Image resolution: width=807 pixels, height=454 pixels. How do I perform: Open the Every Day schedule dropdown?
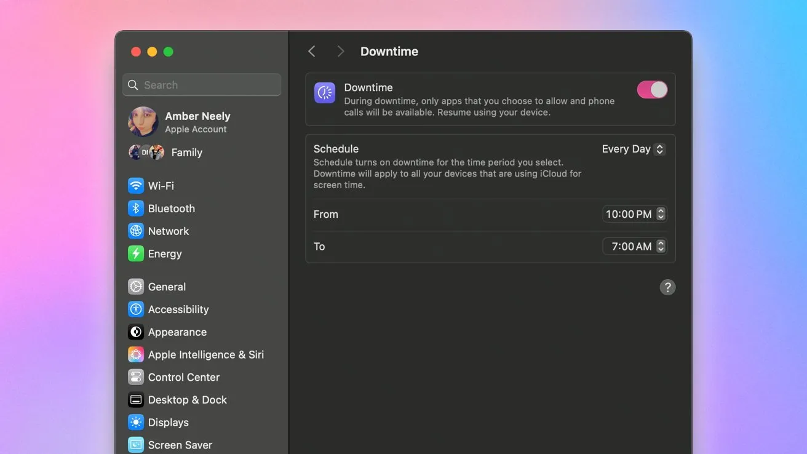pyautogui.click(x=633, y=149)
